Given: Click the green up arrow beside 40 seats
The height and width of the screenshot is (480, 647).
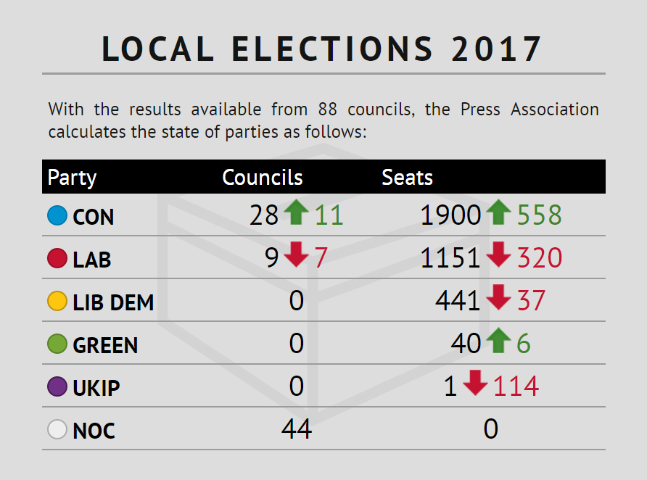Looking at the screenshot, I should [499, 341].
